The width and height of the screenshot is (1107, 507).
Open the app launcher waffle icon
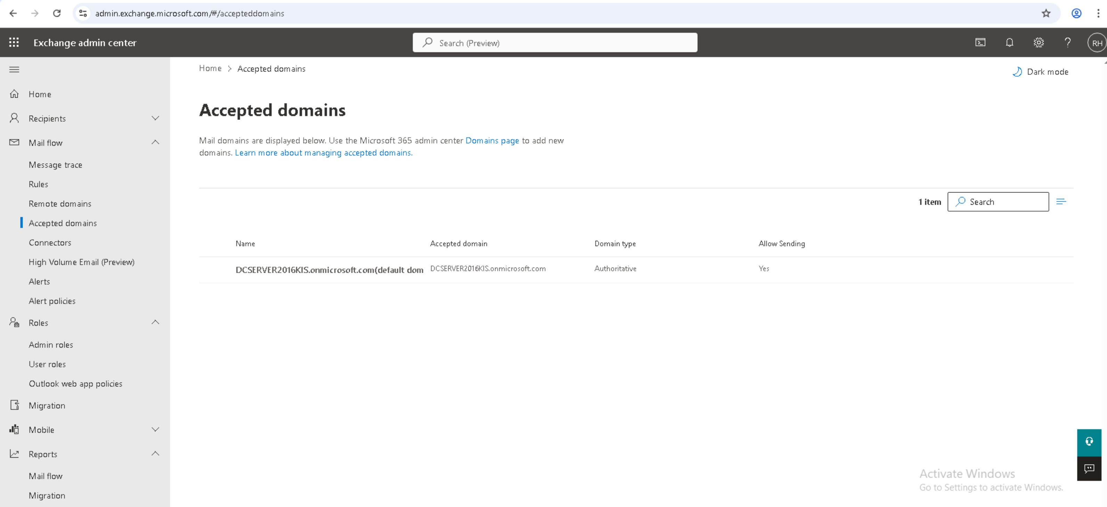[14, 42]
